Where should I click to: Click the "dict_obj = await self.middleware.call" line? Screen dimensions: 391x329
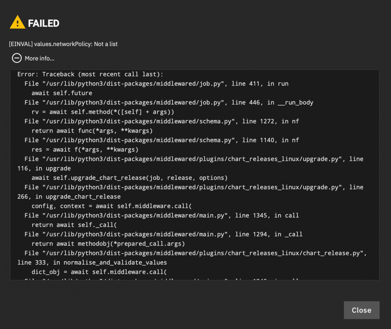pyautogui.click(x=99, y=272)
